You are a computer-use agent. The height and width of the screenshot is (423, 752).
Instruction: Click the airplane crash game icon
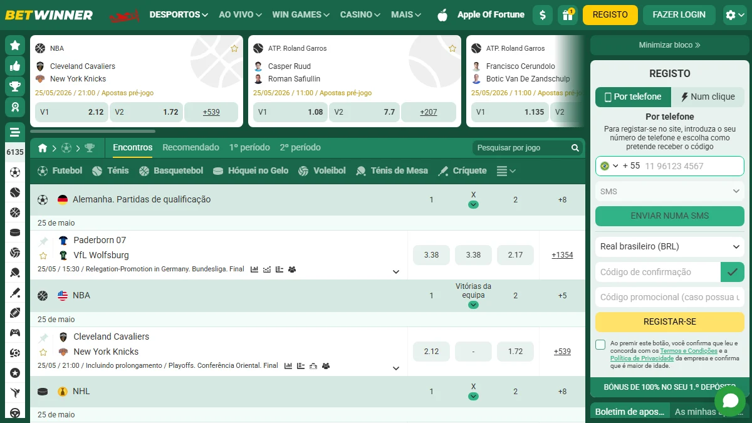[125, 15]
